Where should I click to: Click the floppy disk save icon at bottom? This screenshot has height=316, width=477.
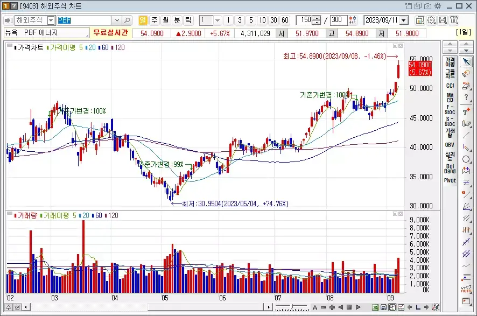pyautogui.click(x=384, y=307)
